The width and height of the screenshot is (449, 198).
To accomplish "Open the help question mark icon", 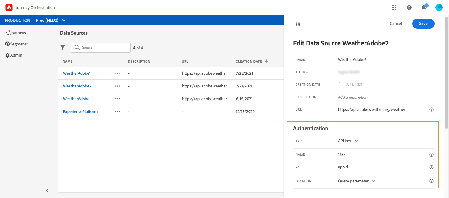I will (x=409, y=7).
